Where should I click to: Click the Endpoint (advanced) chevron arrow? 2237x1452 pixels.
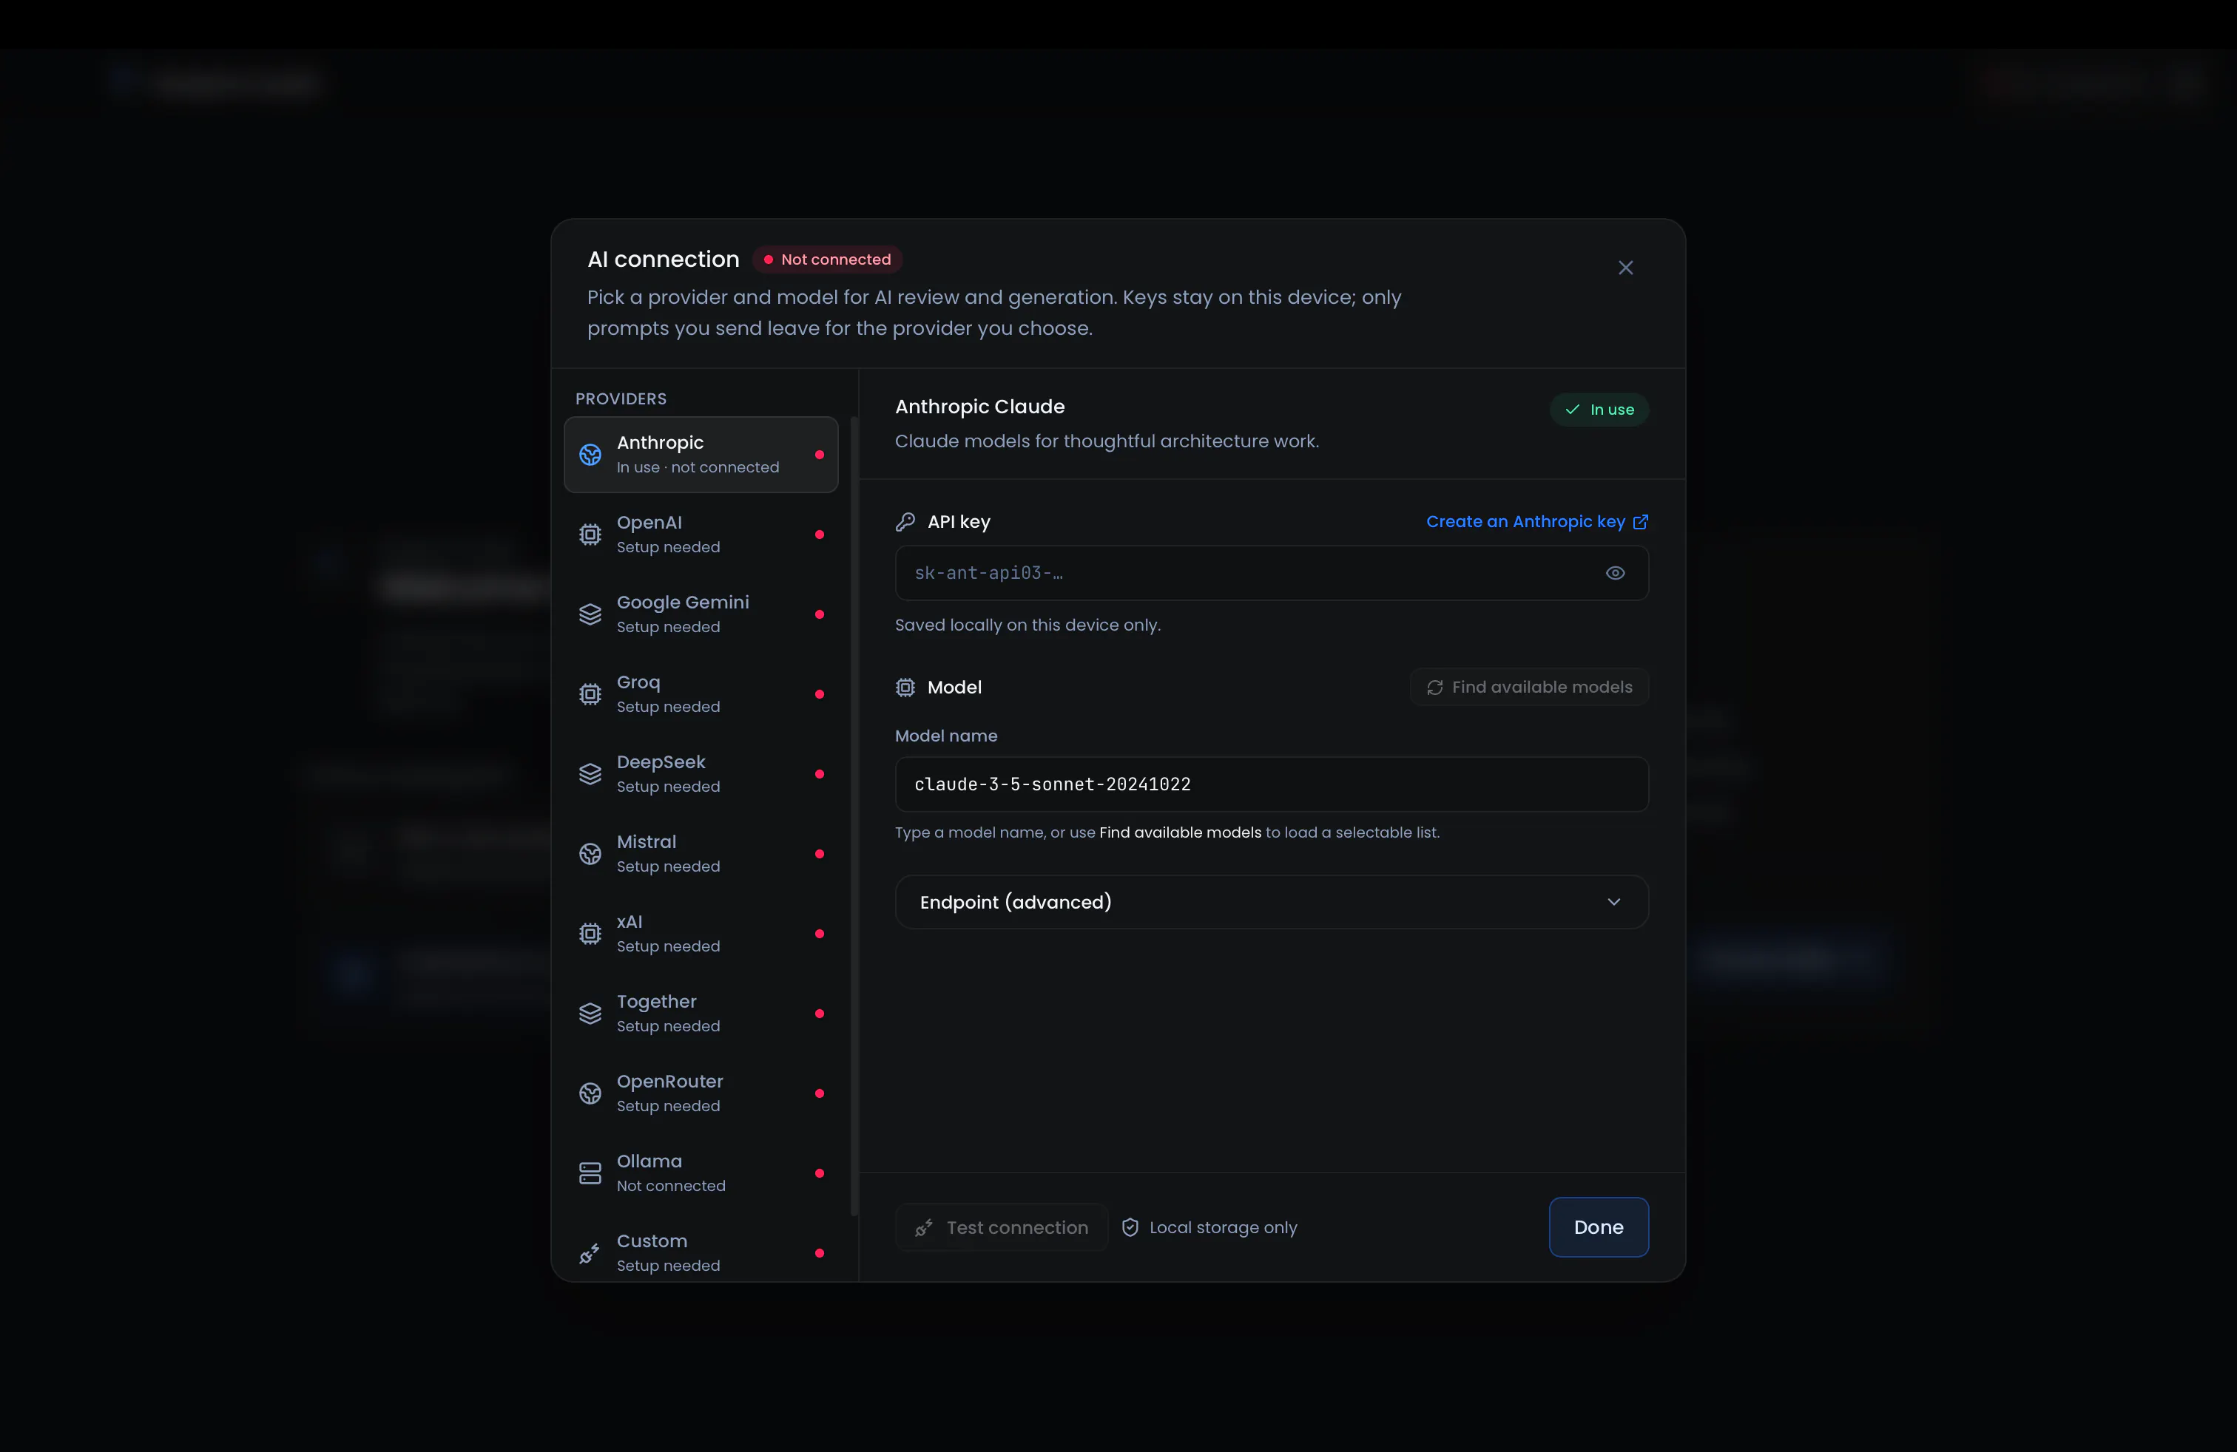click(x=1614, y=903)
